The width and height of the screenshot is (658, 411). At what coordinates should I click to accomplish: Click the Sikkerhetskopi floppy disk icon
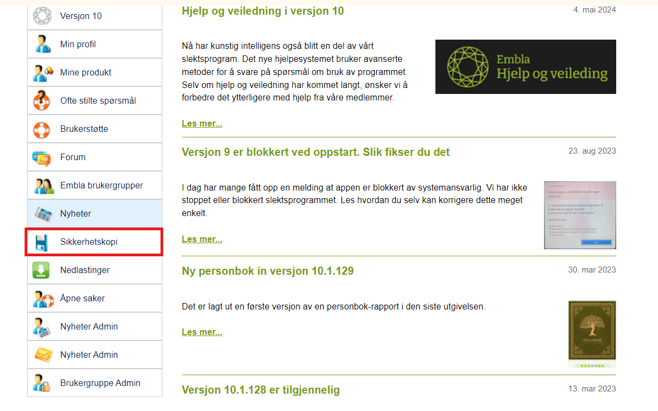(42, 242)
